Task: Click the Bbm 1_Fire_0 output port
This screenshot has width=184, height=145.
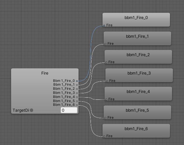Action: coord(77,81)
